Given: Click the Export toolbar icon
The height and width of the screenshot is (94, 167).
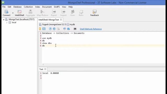Looking at the screenshot, I should coord(54,13).
